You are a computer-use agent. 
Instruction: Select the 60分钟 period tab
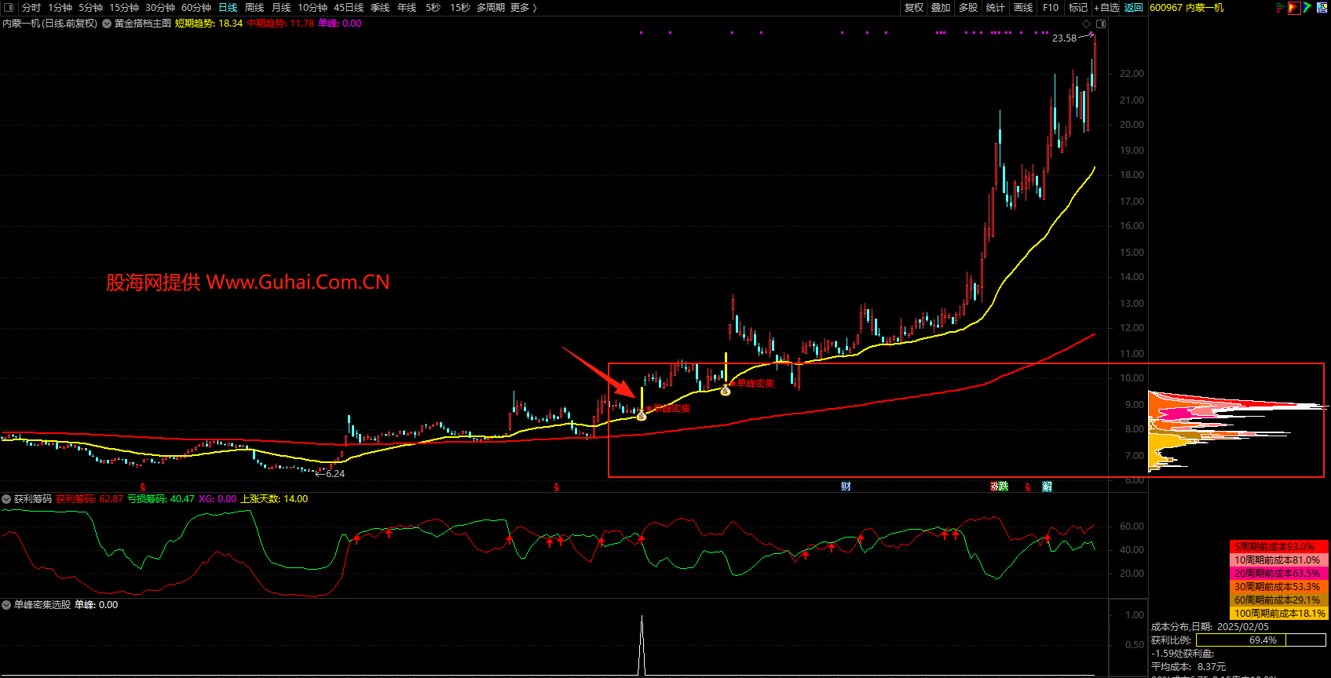[x=196, y=8]
